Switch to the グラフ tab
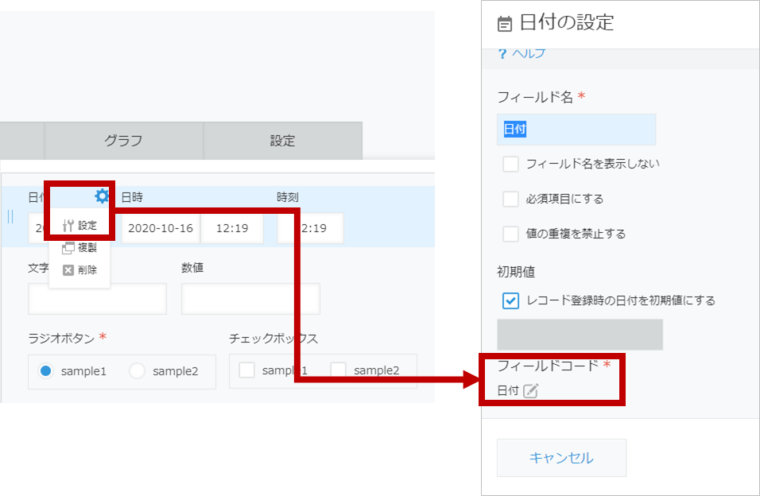Screen dimensions: 760x496 [123, 141]
